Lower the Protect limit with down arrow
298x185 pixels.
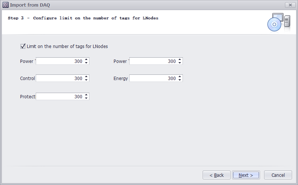(x=86, y=98)
